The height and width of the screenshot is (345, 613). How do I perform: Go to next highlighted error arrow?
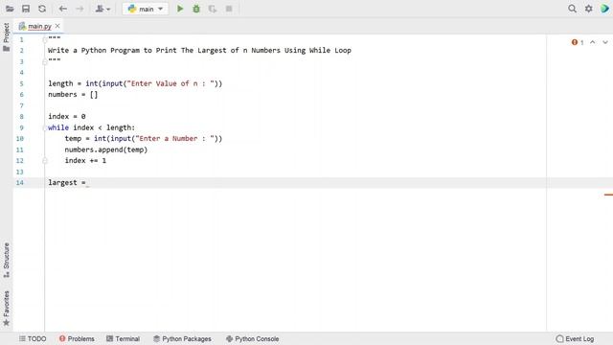pyautogui.click(x=605, y=42)
